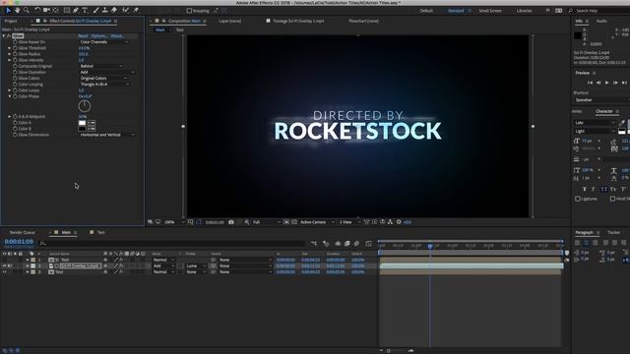Open the Composite Original dropdown

coord(100,66)
